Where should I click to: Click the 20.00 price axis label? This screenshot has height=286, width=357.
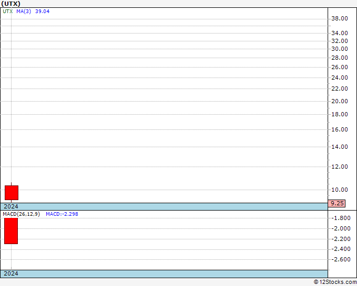[340, 101]
